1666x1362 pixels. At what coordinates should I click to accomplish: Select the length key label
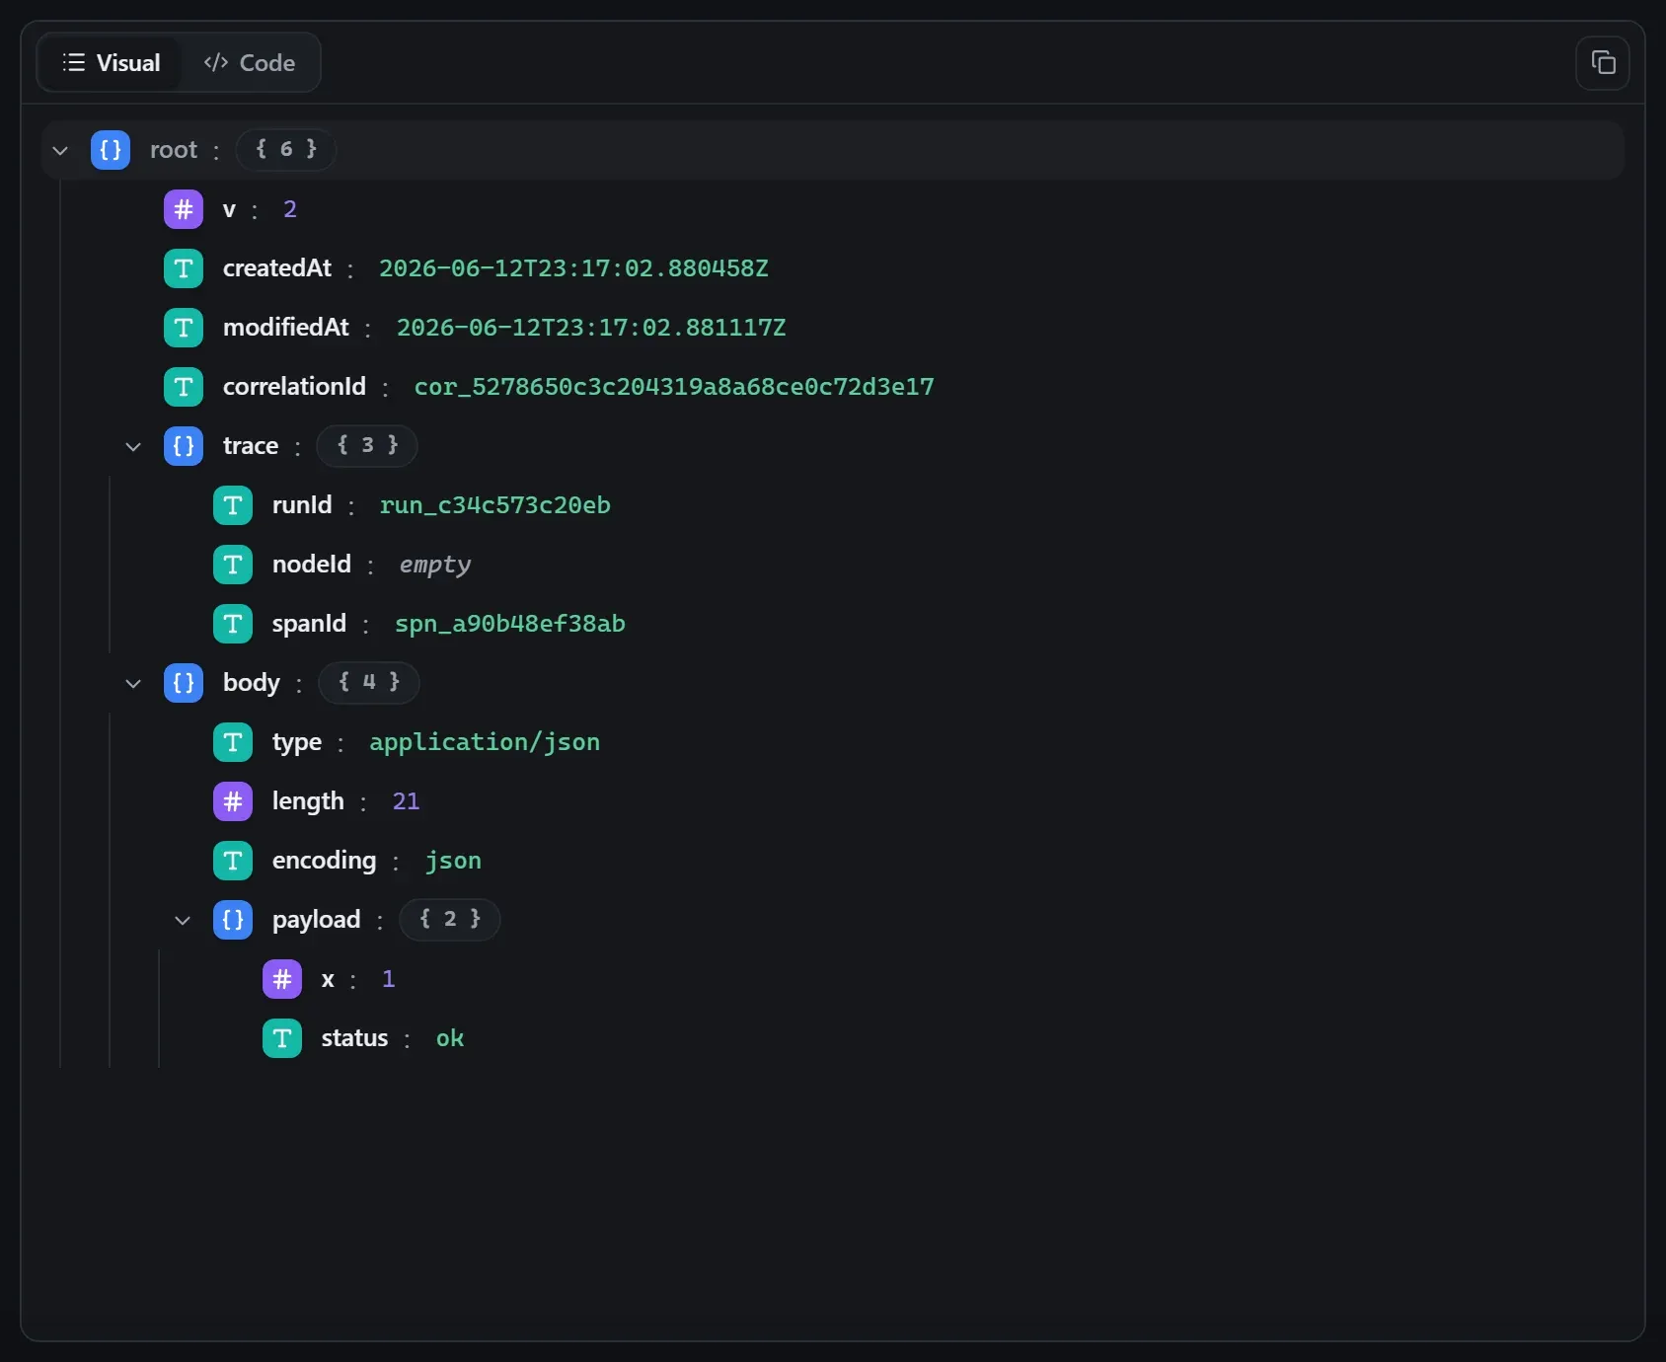pyautogui.click(x=308, y=801)
